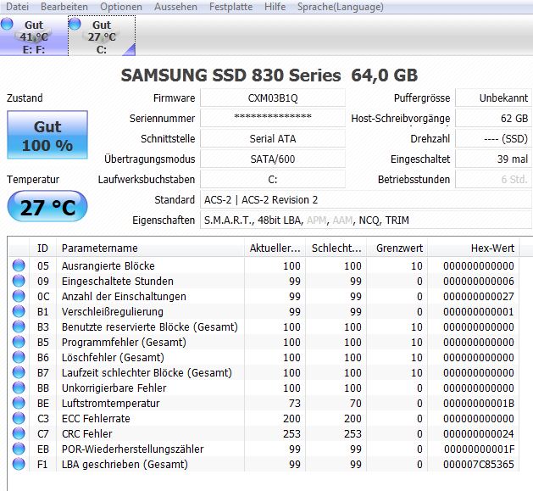This screenshot has height=491, width=533.
Task: Click the 27 °C temperature button
Action: point(47,207)
